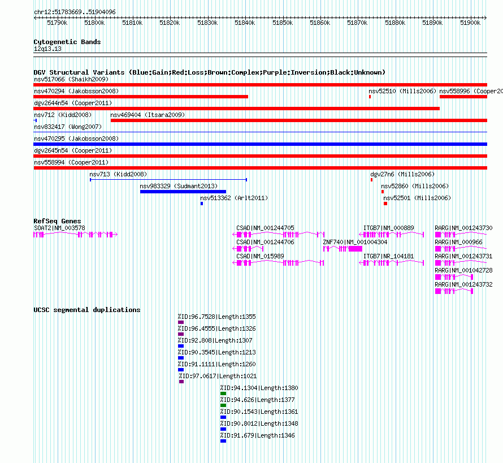Click the %ID:91.679|Length:1346 duplication label
The width and height of the screenshot is (503, 463).
point(258,435)
